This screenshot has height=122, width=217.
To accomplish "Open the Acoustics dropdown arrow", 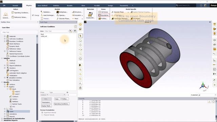I will (x=82, y=16).
